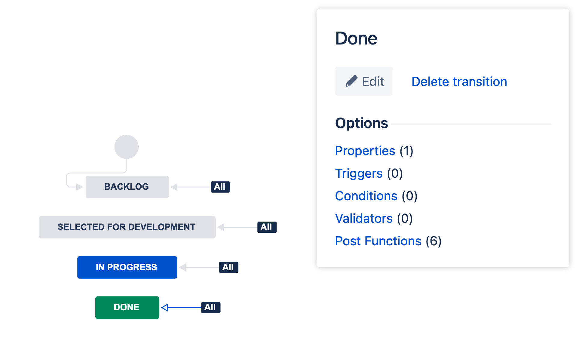Click the All label next to In Progress
This screenshot has height=362, width=576.
click(228, 267)
